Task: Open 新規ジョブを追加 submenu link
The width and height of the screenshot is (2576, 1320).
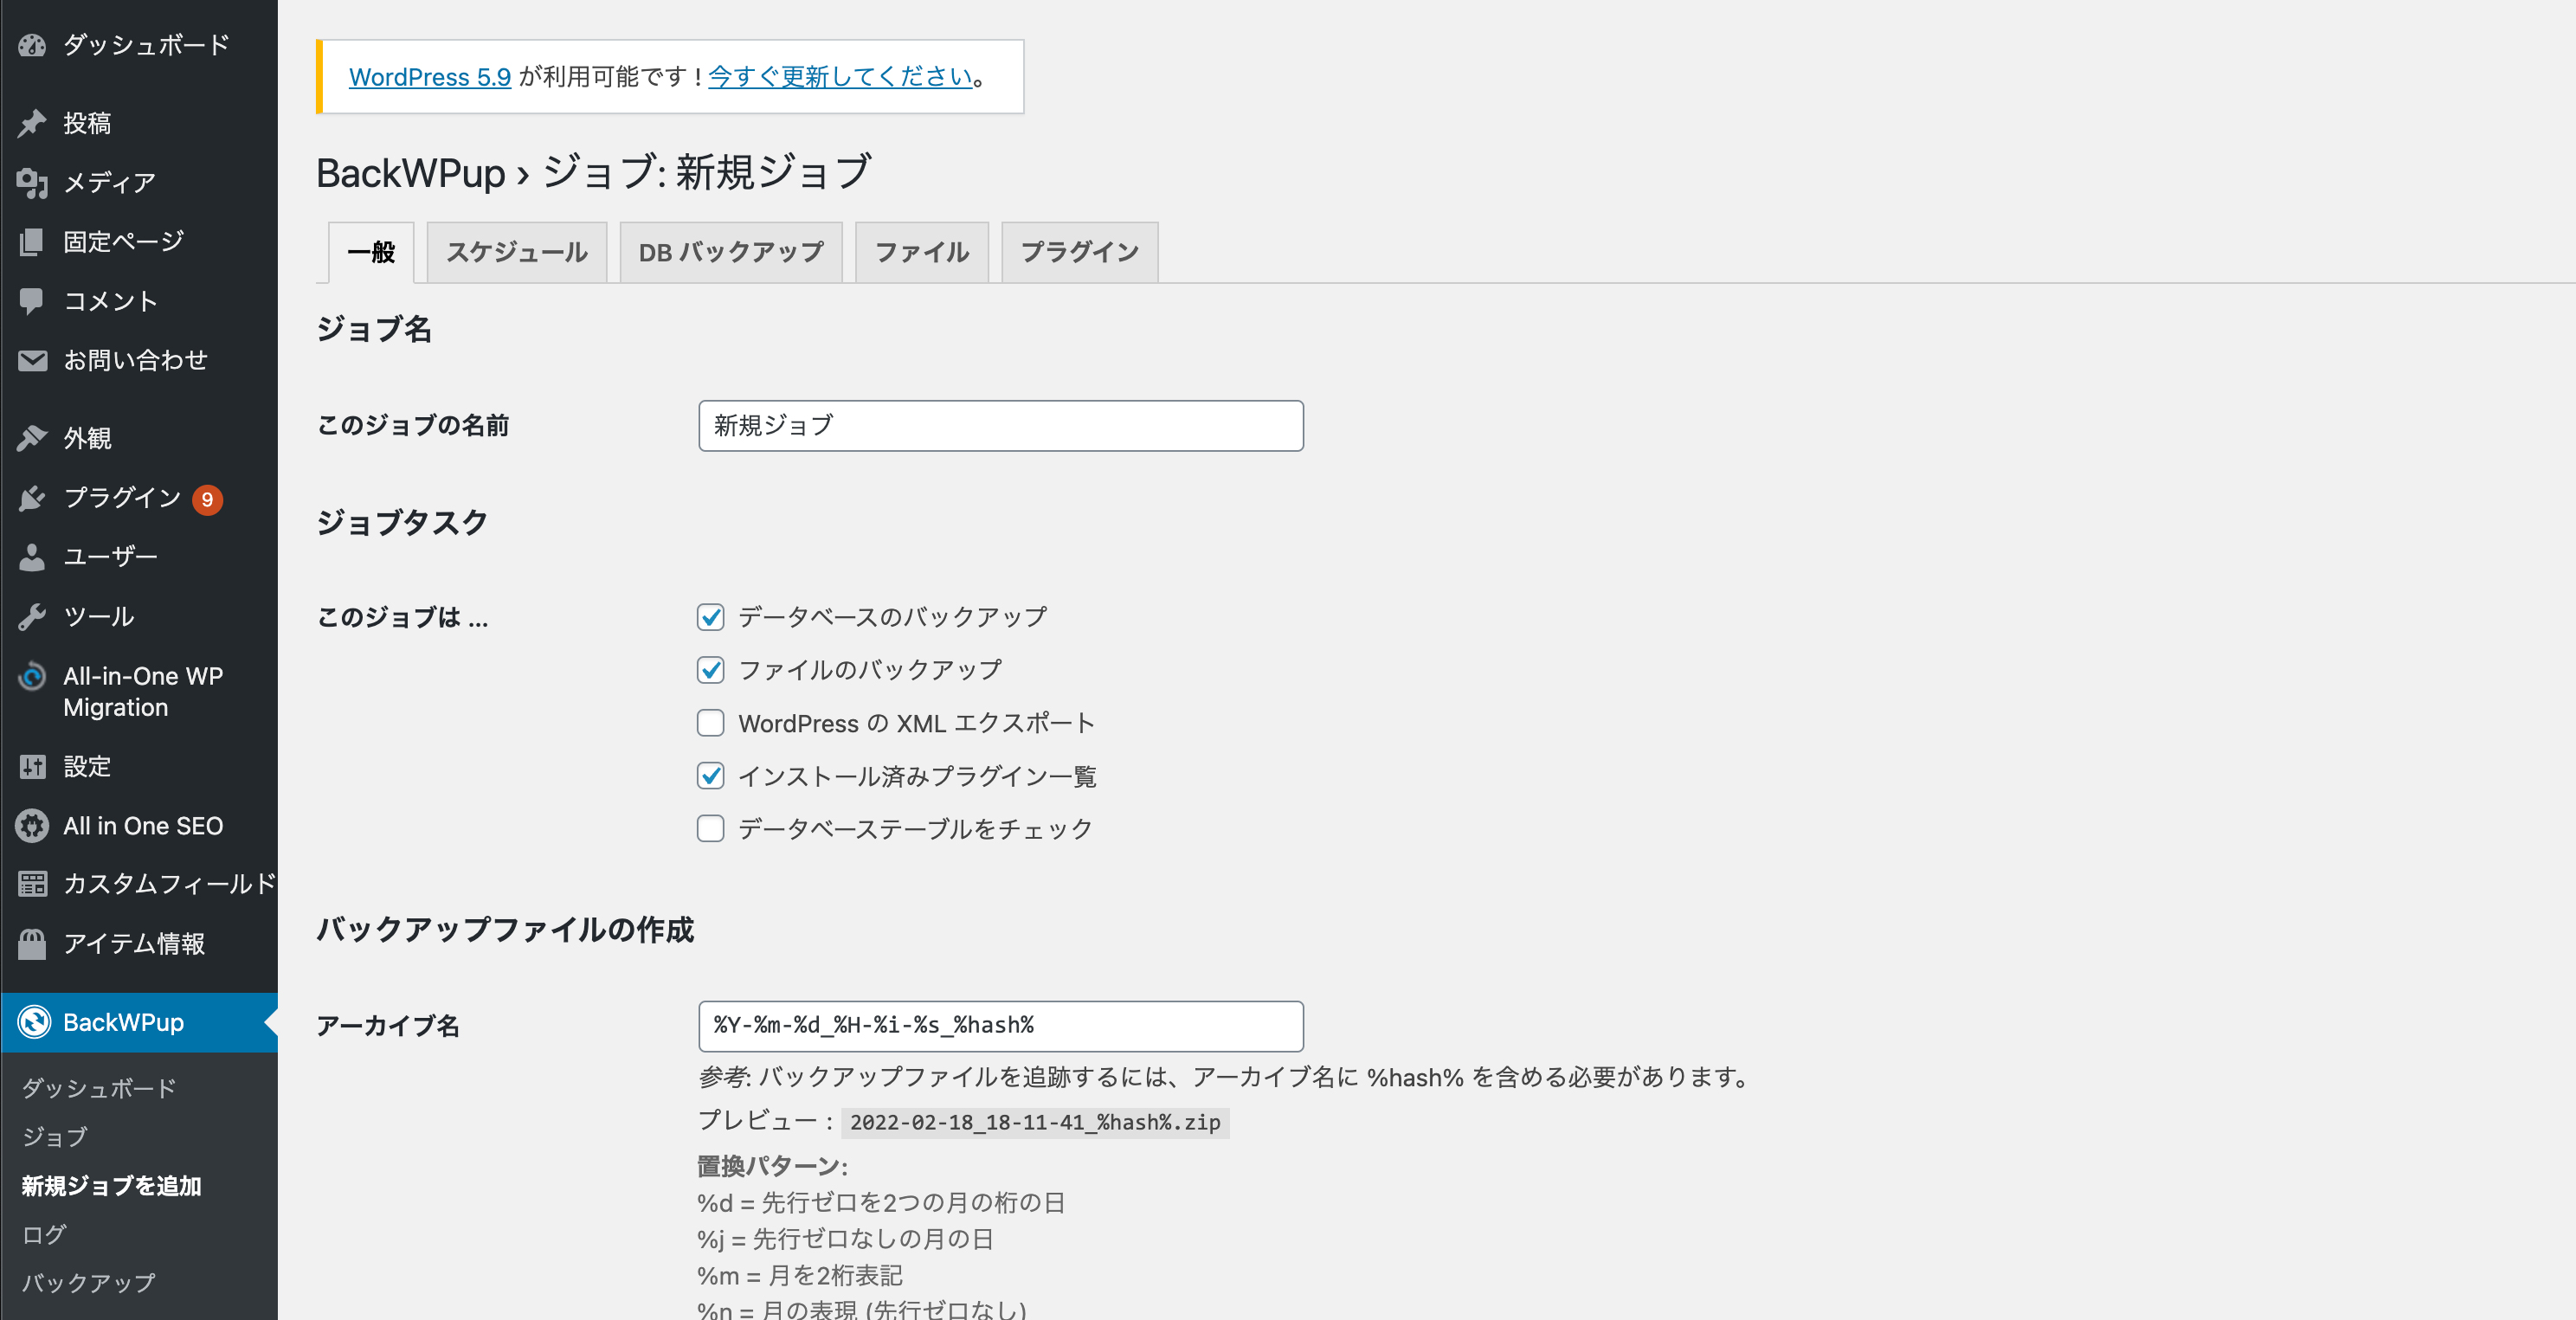Action: pyautogui.click(x=111, y=1186)
